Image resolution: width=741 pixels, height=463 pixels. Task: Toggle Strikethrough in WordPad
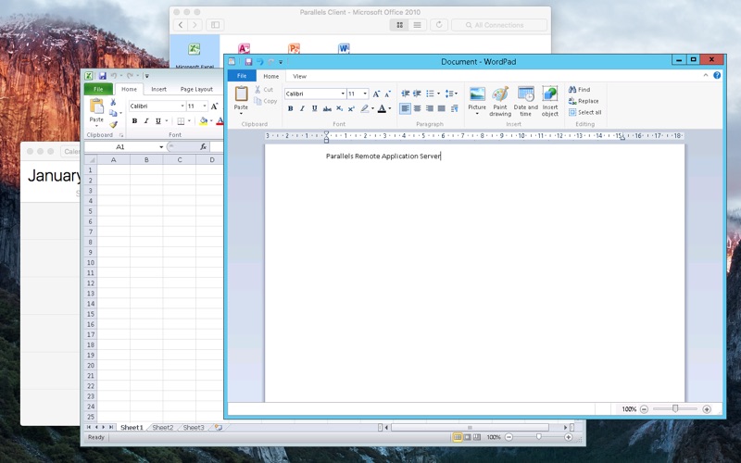coord(327,108)
